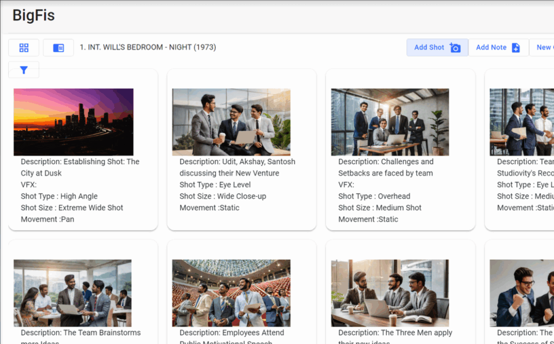Click 'Description: Employees Attend' text
This screenshot has height=344, width=554.
pyautogui.click(x=232, y=333)
